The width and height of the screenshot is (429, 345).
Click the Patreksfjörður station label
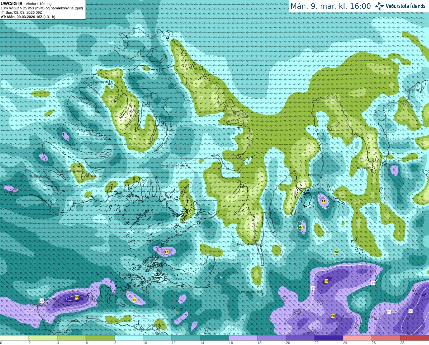coord(40,176)
